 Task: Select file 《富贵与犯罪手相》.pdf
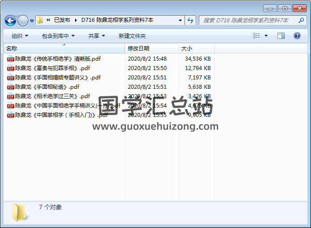click(x=53, y=68)
